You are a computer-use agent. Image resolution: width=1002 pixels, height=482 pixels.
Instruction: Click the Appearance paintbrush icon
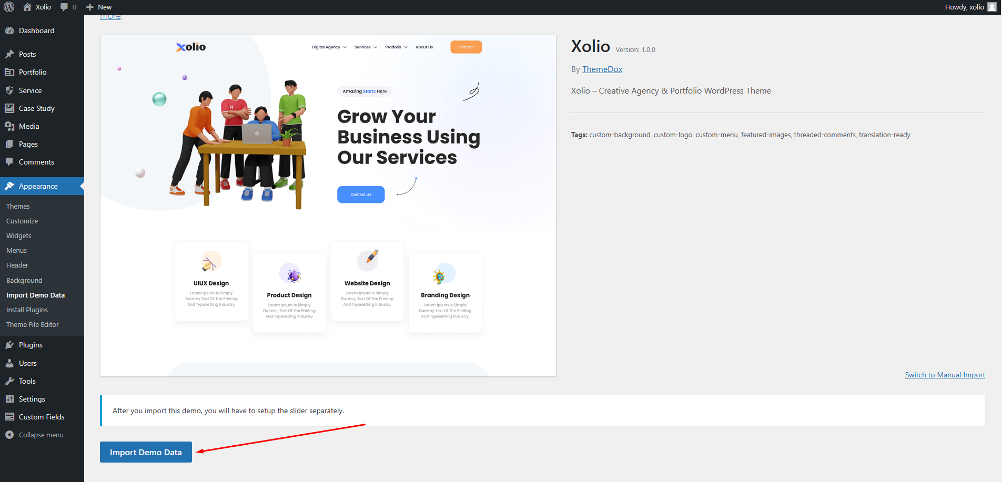click(9, 186)
